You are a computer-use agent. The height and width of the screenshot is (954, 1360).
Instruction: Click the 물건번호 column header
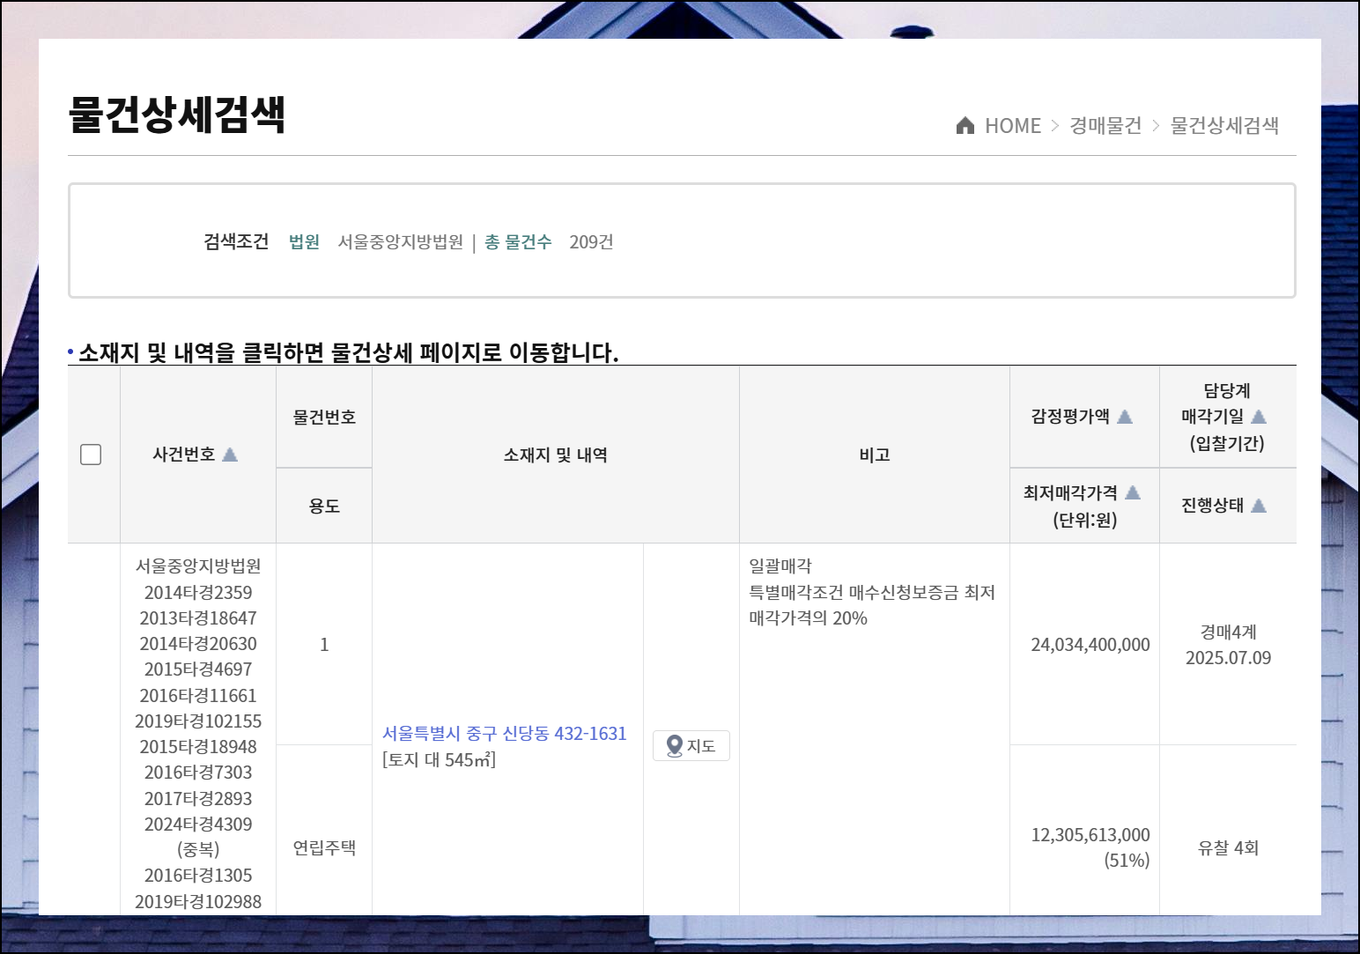pos(324,418)
